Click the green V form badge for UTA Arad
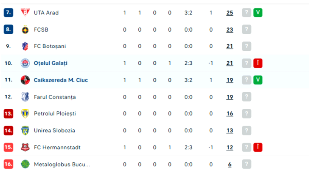 tap(258, 13)
